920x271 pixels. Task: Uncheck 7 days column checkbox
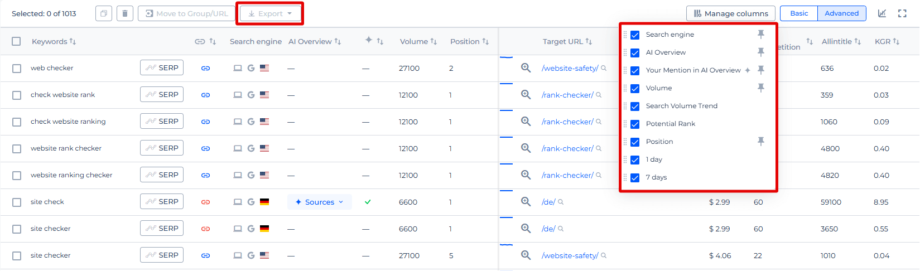click(635, 177)
